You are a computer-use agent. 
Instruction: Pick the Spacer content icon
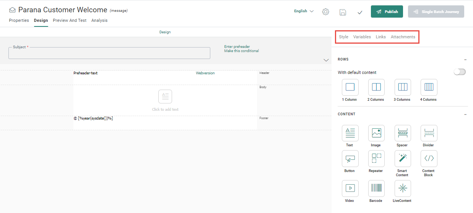(x=402, y=133)
